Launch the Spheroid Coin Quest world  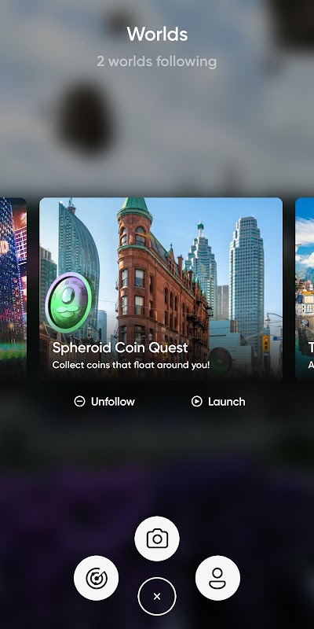(218, 402)
